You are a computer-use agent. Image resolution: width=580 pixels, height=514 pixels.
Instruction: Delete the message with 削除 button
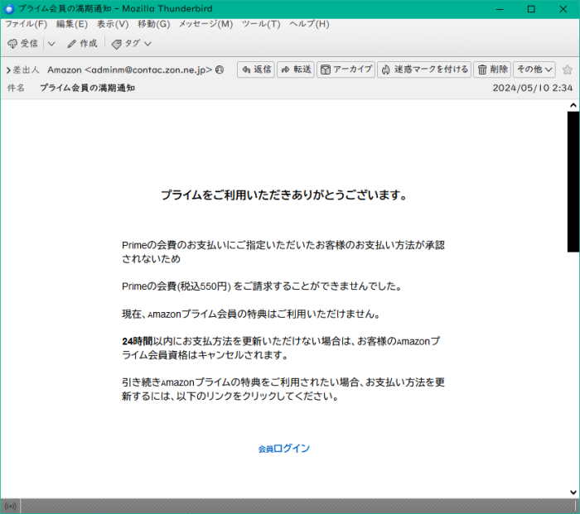point(492,70)
